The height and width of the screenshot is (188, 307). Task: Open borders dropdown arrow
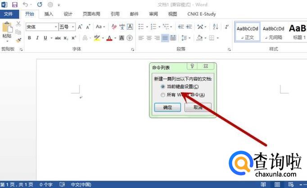coord(217,38)
